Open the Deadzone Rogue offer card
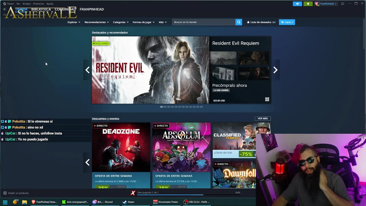 click(121, 155)
